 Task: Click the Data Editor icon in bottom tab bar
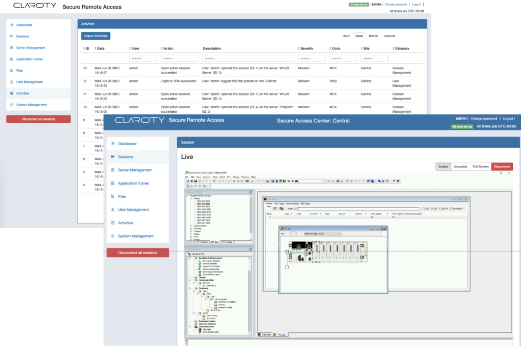pyautogui.click(x=259, y=335)
